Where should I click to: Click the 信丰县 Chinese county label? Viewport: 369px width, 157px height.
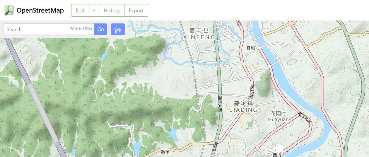(199, 30)
